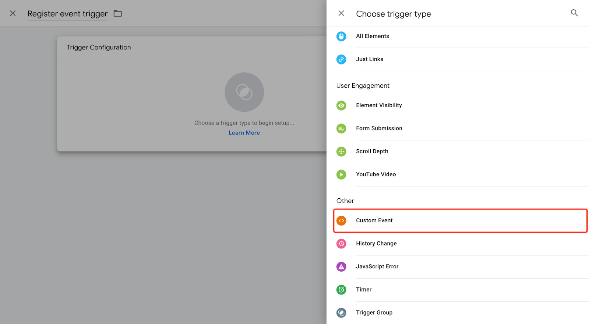The width and height of the screenshot is (589, 324).
Task: Click the pink History Change icon
Action: coord(341,244)
